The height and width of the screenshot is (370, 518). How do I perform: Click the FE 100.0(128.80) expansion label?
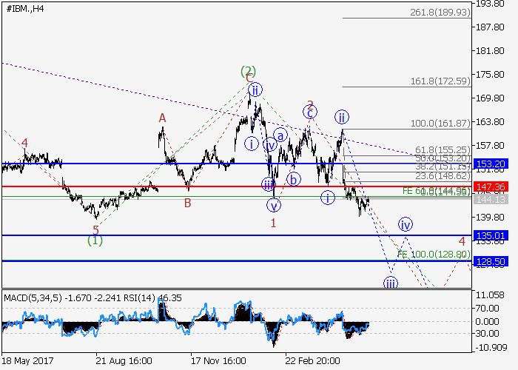pyautogui.click(x=434, y=254)
